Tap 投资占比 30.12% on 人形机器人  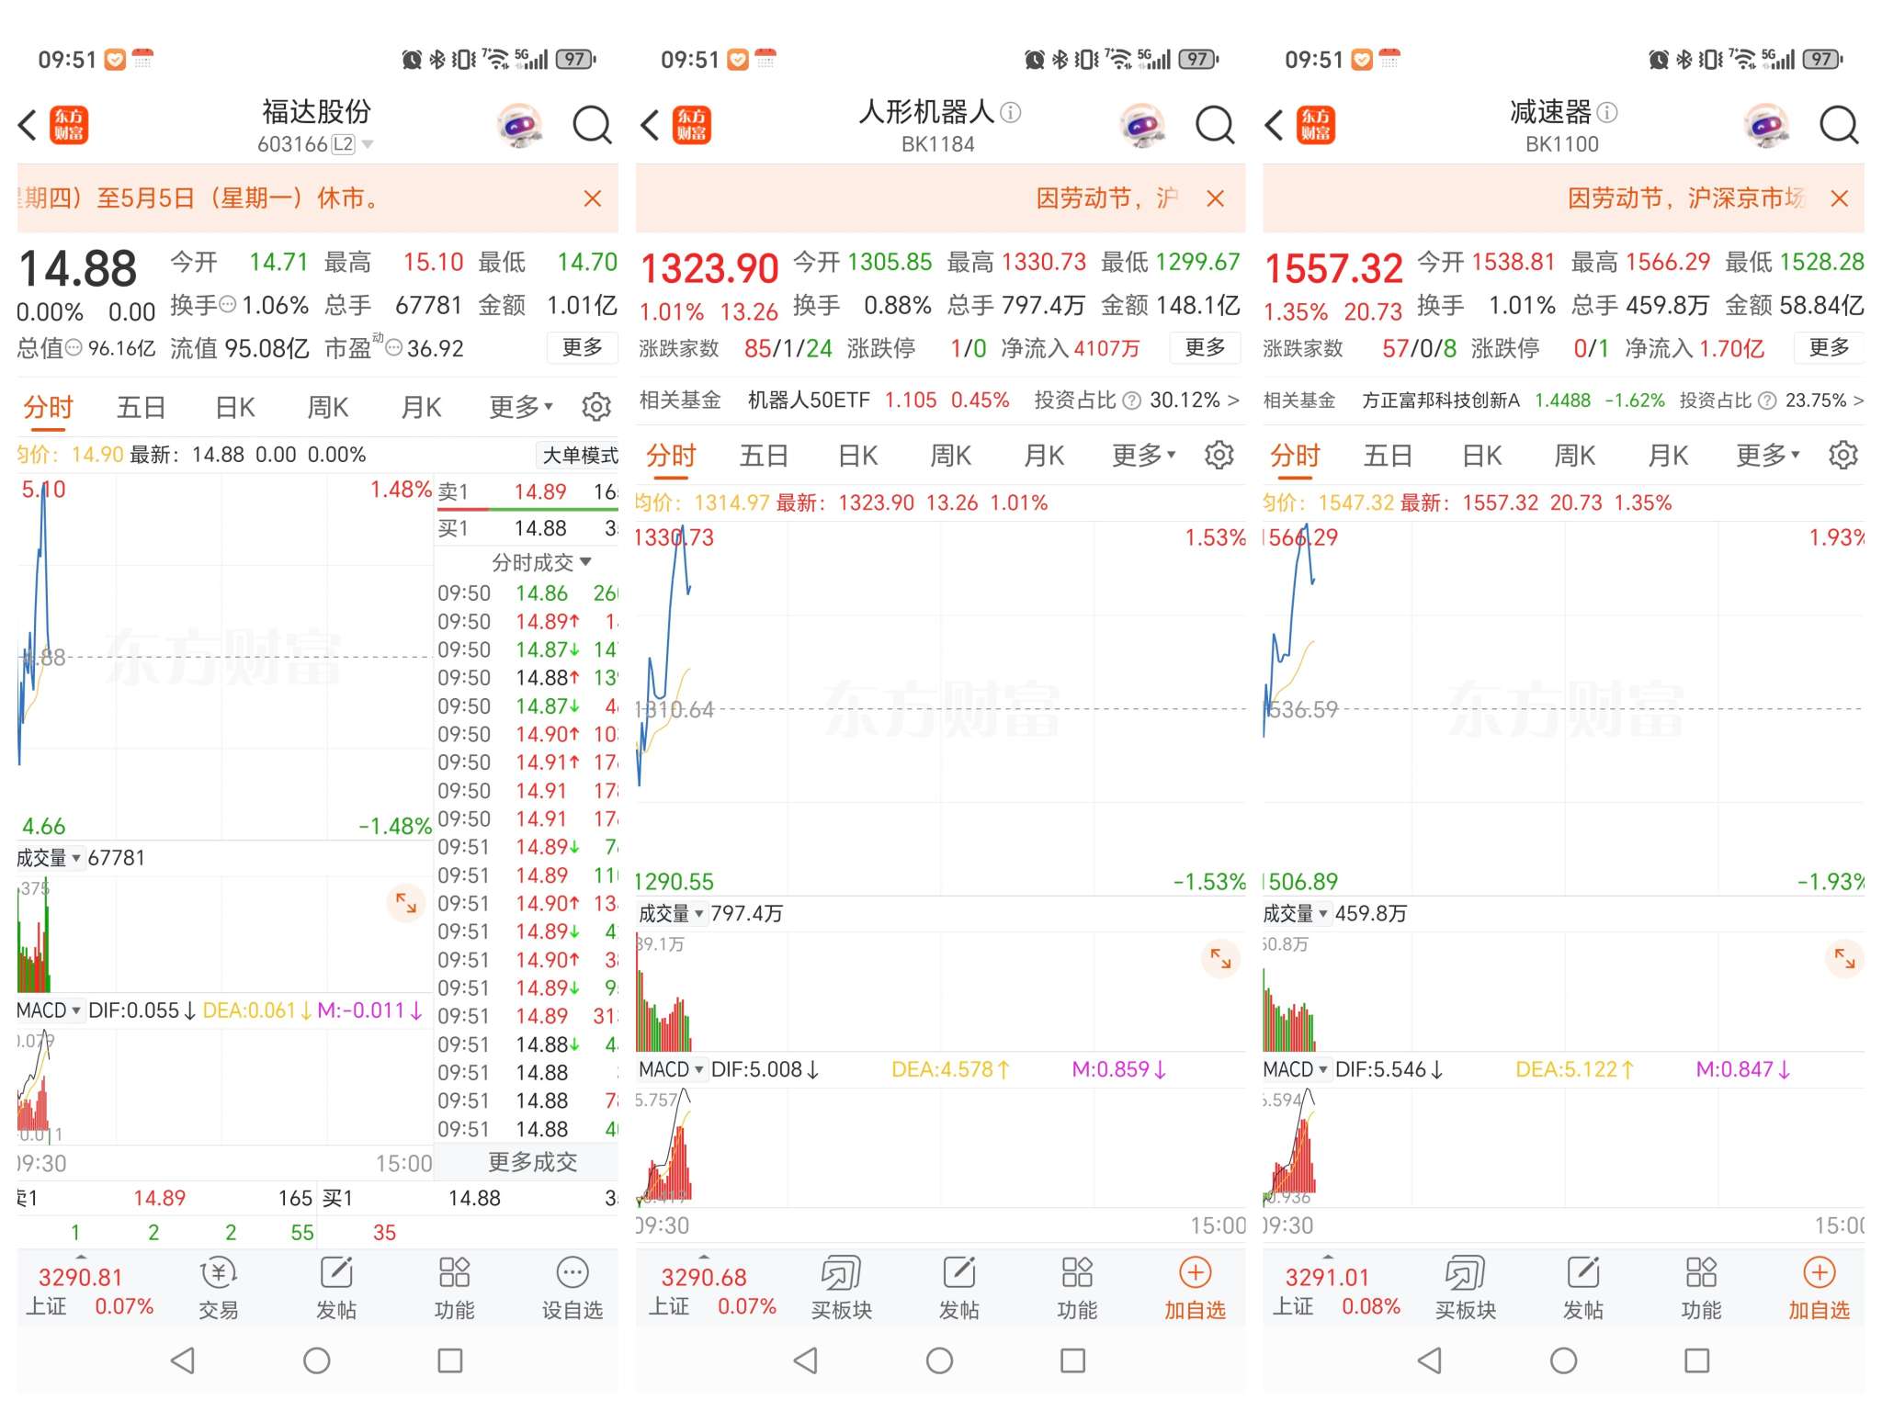tap(1137, 401)
